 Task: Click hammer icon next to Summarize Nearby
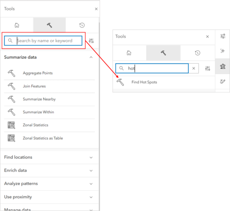11,99
